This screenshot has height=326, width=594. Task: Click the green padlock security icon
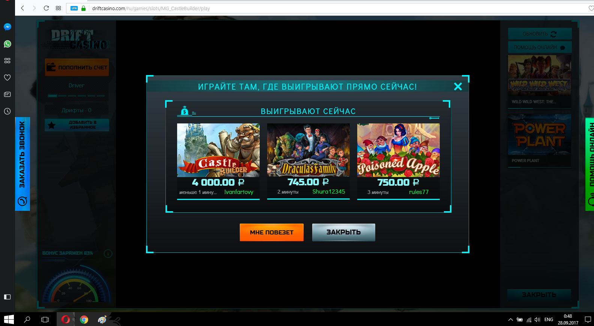click(83, 8)
